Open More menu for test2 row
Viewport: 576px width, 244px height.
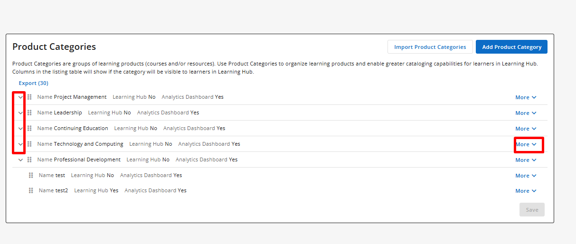click(526, 191)
